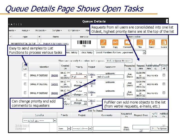Image resolution: width=180 pixels, height=135 pixels.
Task: Click the Update Queue Members button
Action: (119, 61)
